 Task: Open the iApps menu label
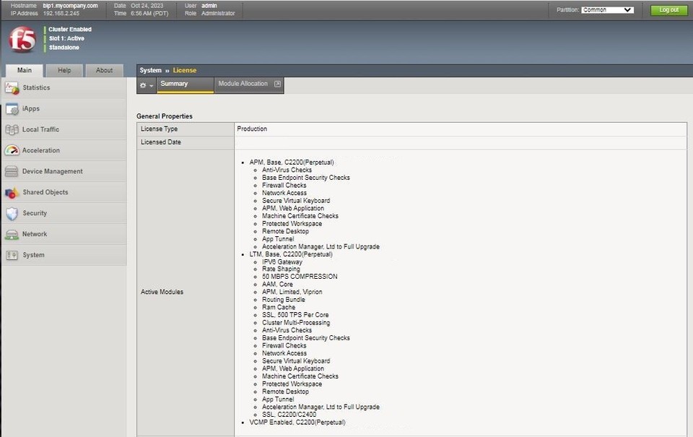31,109
